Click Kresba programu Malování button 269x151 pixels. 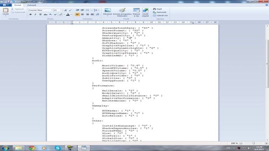122,12
